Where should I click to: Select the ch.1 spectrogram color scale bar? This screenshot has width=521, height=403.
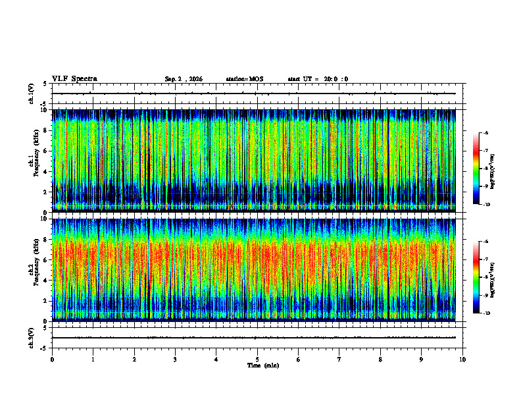point(476,169)
